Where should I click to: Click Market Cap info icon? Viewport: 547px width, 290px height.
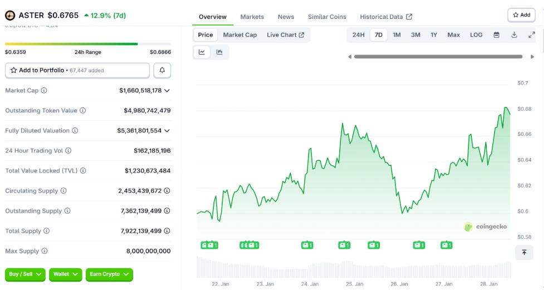coord(44,91)
